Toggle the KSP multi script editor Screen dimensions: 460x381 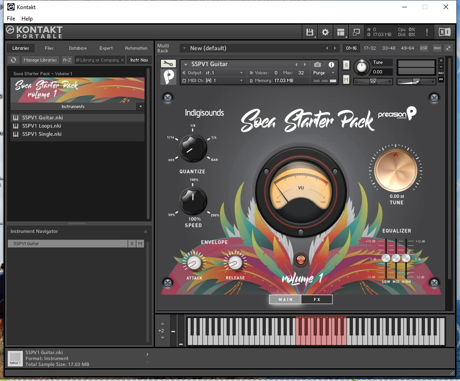[424, 48]
